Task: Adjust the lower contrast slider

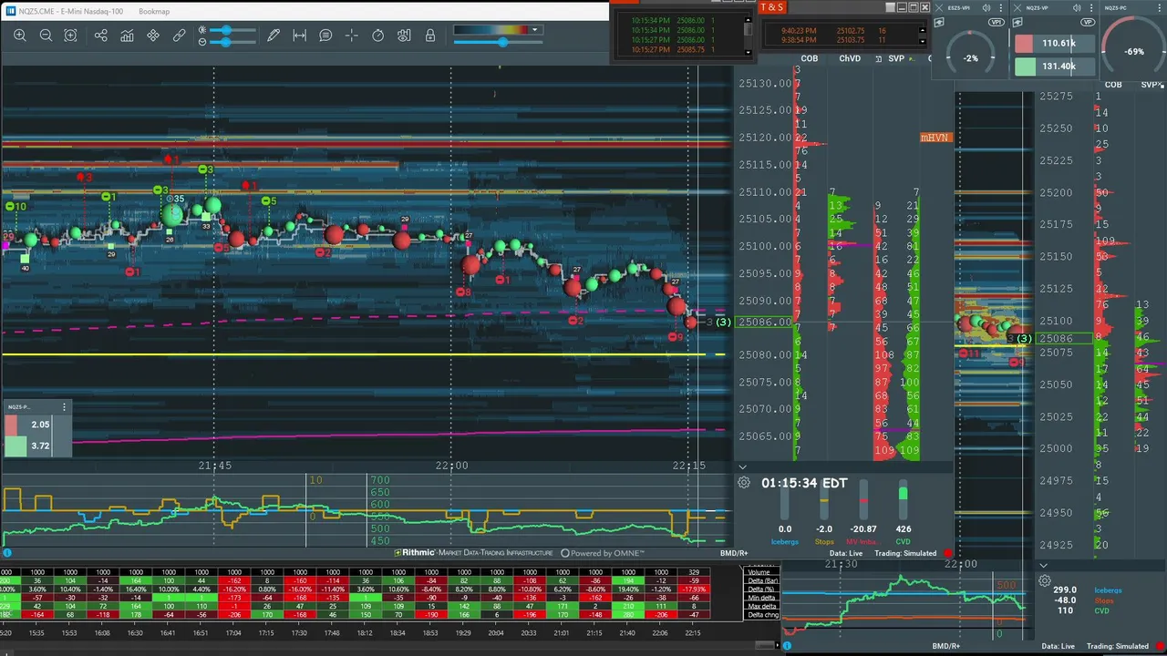Action: 232,42
